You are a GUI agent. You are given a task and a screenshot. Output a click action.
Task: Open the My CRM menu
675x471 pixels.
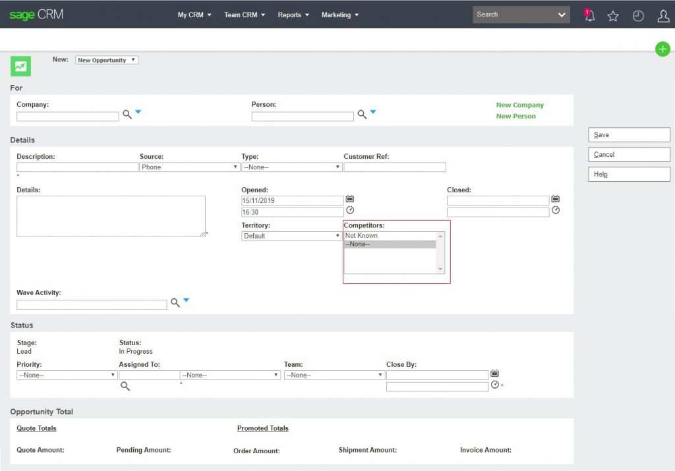point(194,14)
